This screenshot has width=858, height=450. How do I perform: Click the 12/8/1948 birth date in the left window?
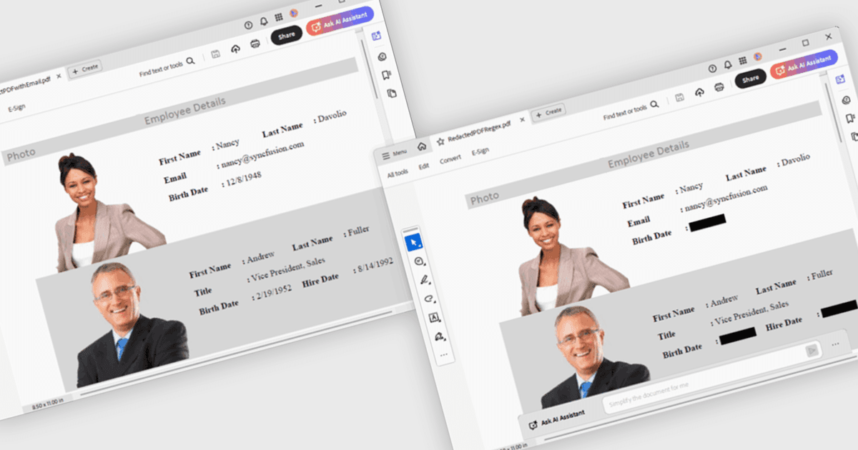click(243, 181)
